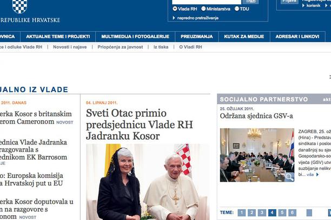Go to the 'Kutak za medije' section

coord(244,37)
